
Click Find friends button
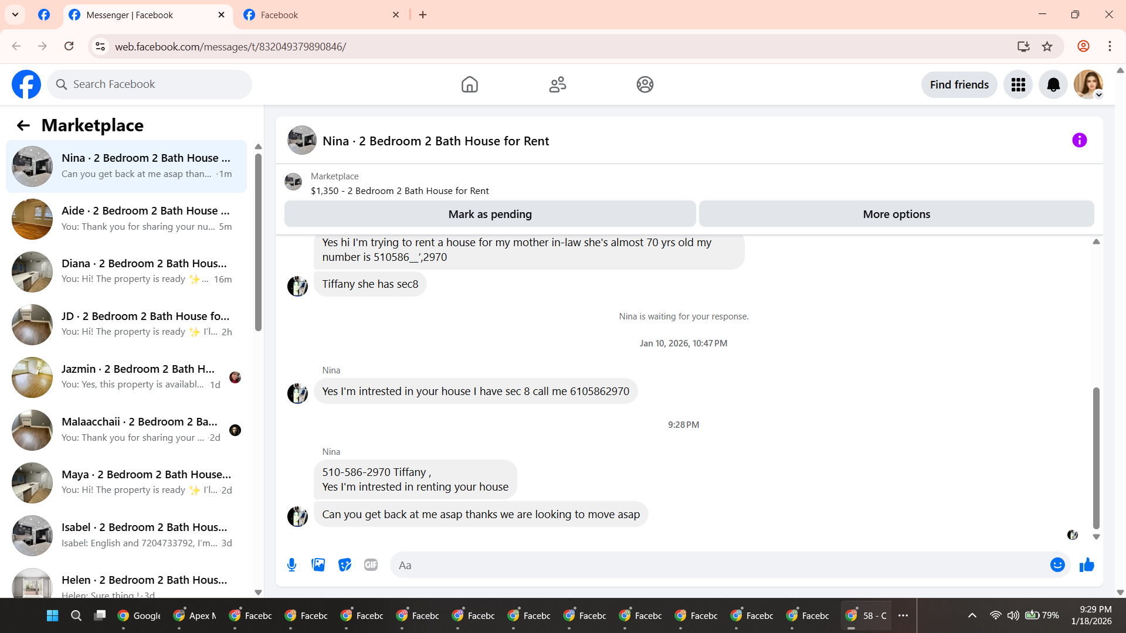(959, 85)
